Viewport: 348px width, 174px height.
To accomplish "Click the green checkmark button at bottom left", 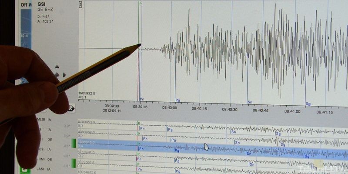I will click(x=25, y=169).
